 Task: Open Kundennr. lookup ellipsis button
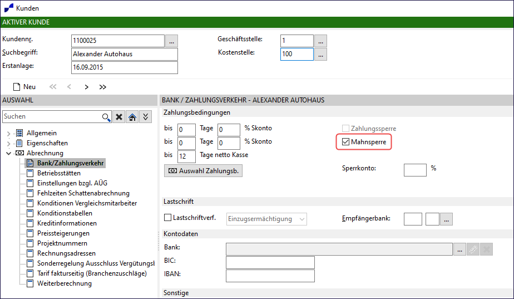coord(171,41)
